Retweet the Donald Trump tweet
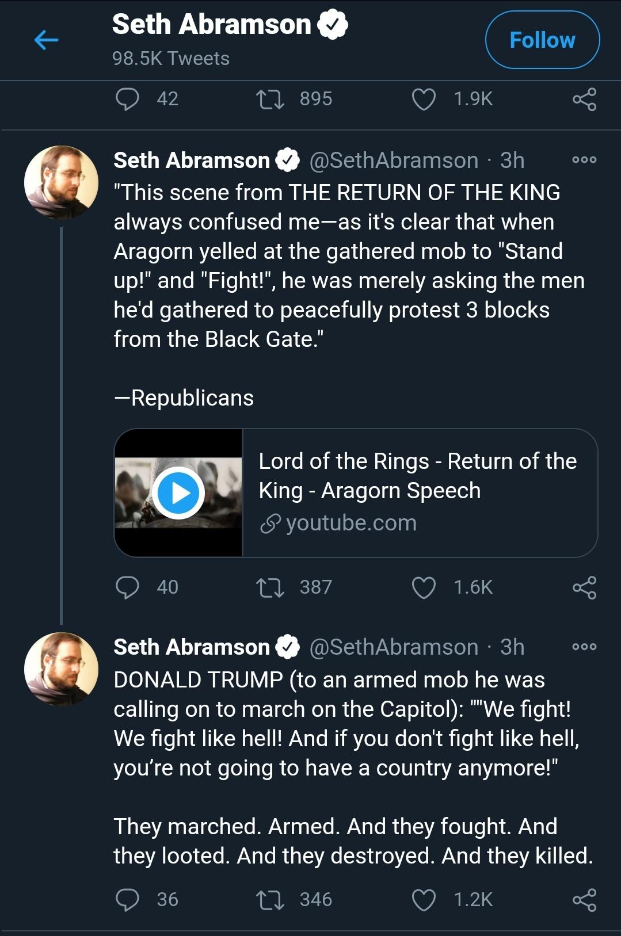The width and height of the screenshot is (621, 936). click(x=269, y=900)
